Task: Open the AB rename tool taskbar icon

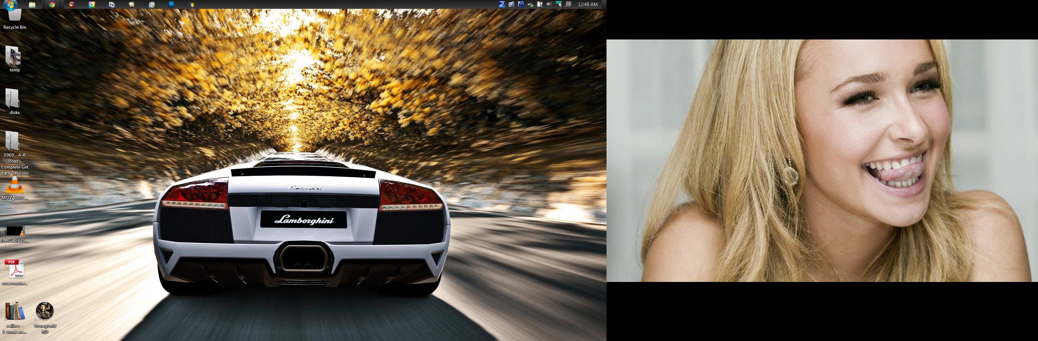Action: (112, 5)
